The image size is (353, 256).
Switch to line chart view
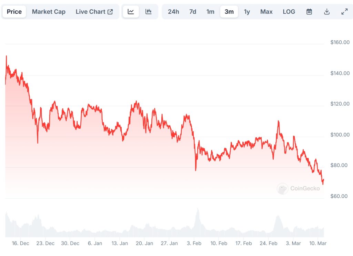[131, 11]
